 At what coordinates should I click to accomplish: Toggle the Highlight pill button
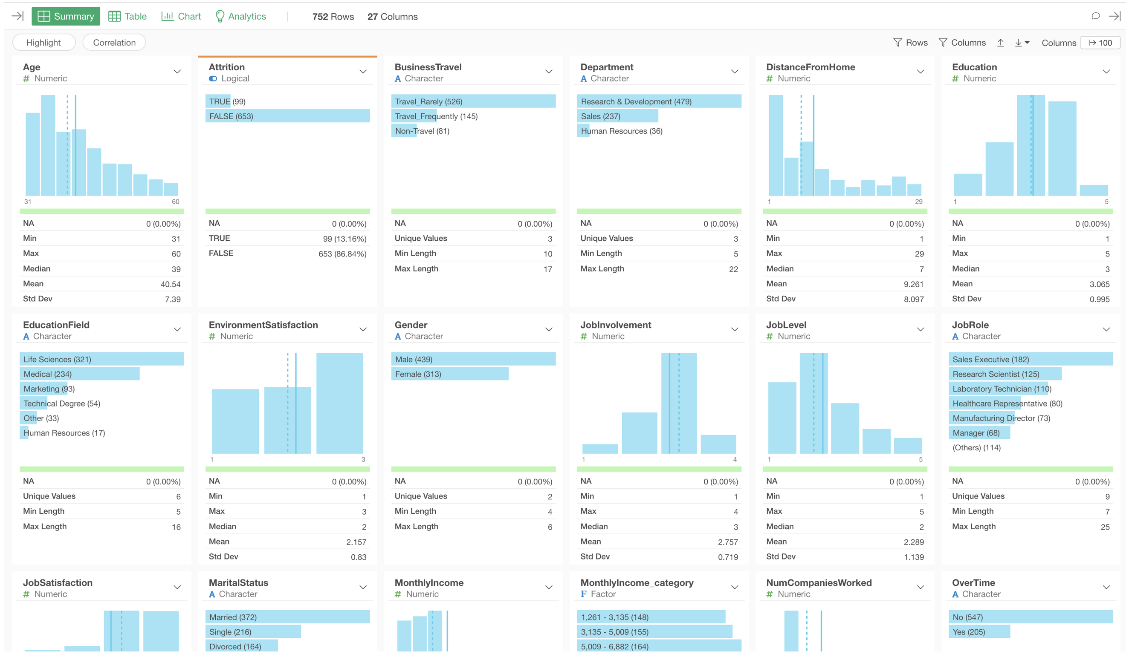coord(43,43)
